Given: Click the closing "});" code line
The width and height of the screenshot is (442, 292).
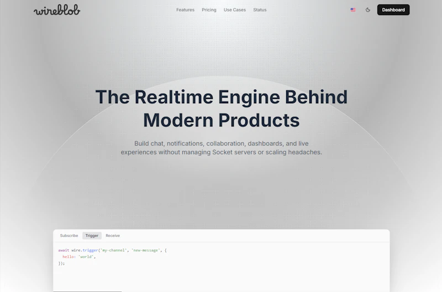Looking at the screenshot, I should coord(61,263).
